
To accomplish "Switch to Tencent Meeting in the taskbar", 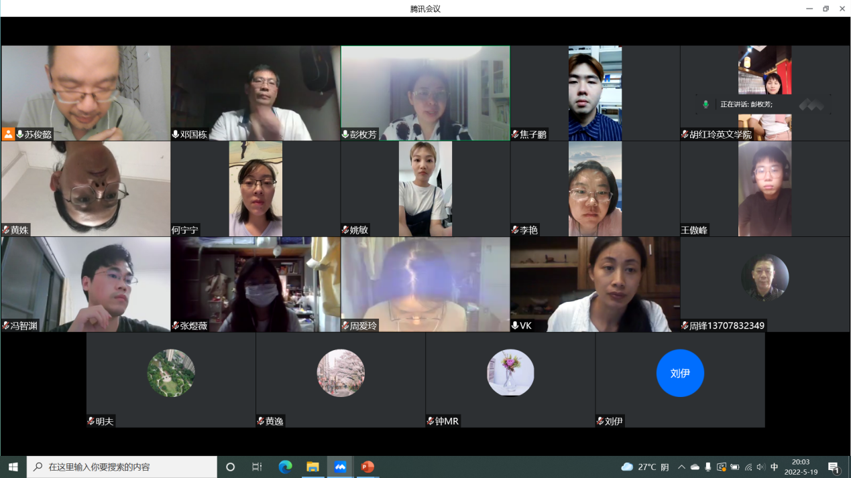I will tap(340, 467).
